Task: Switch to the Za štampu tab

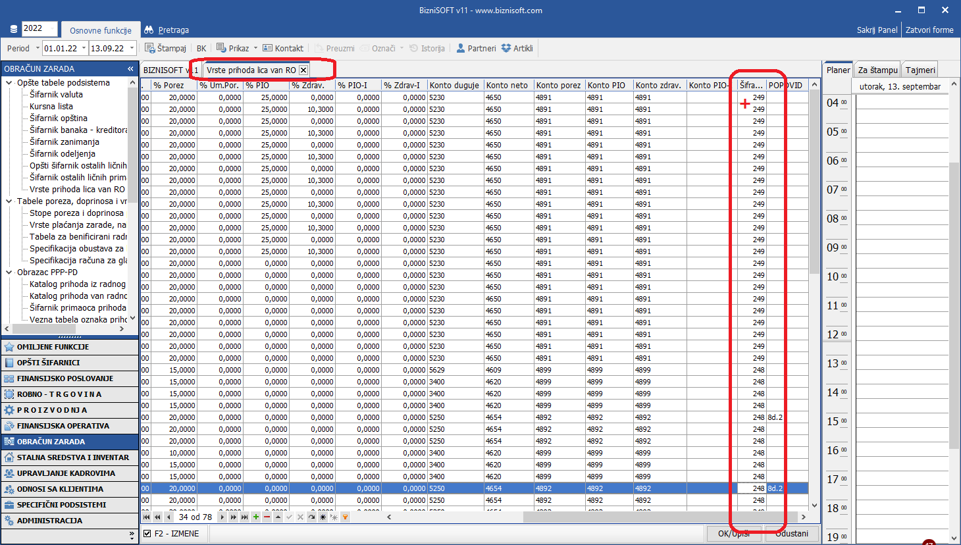Action: point(877,70)
